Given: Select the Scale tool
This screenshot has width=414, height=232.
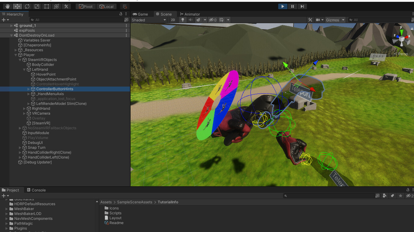Looking at the screenshot, I should click(x=37, y=6).
